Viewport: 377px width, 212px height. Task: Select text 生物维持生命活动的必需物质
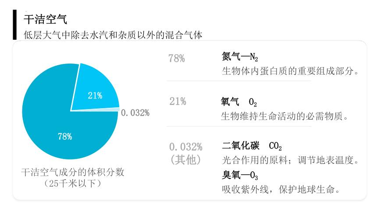pos(282,116)
